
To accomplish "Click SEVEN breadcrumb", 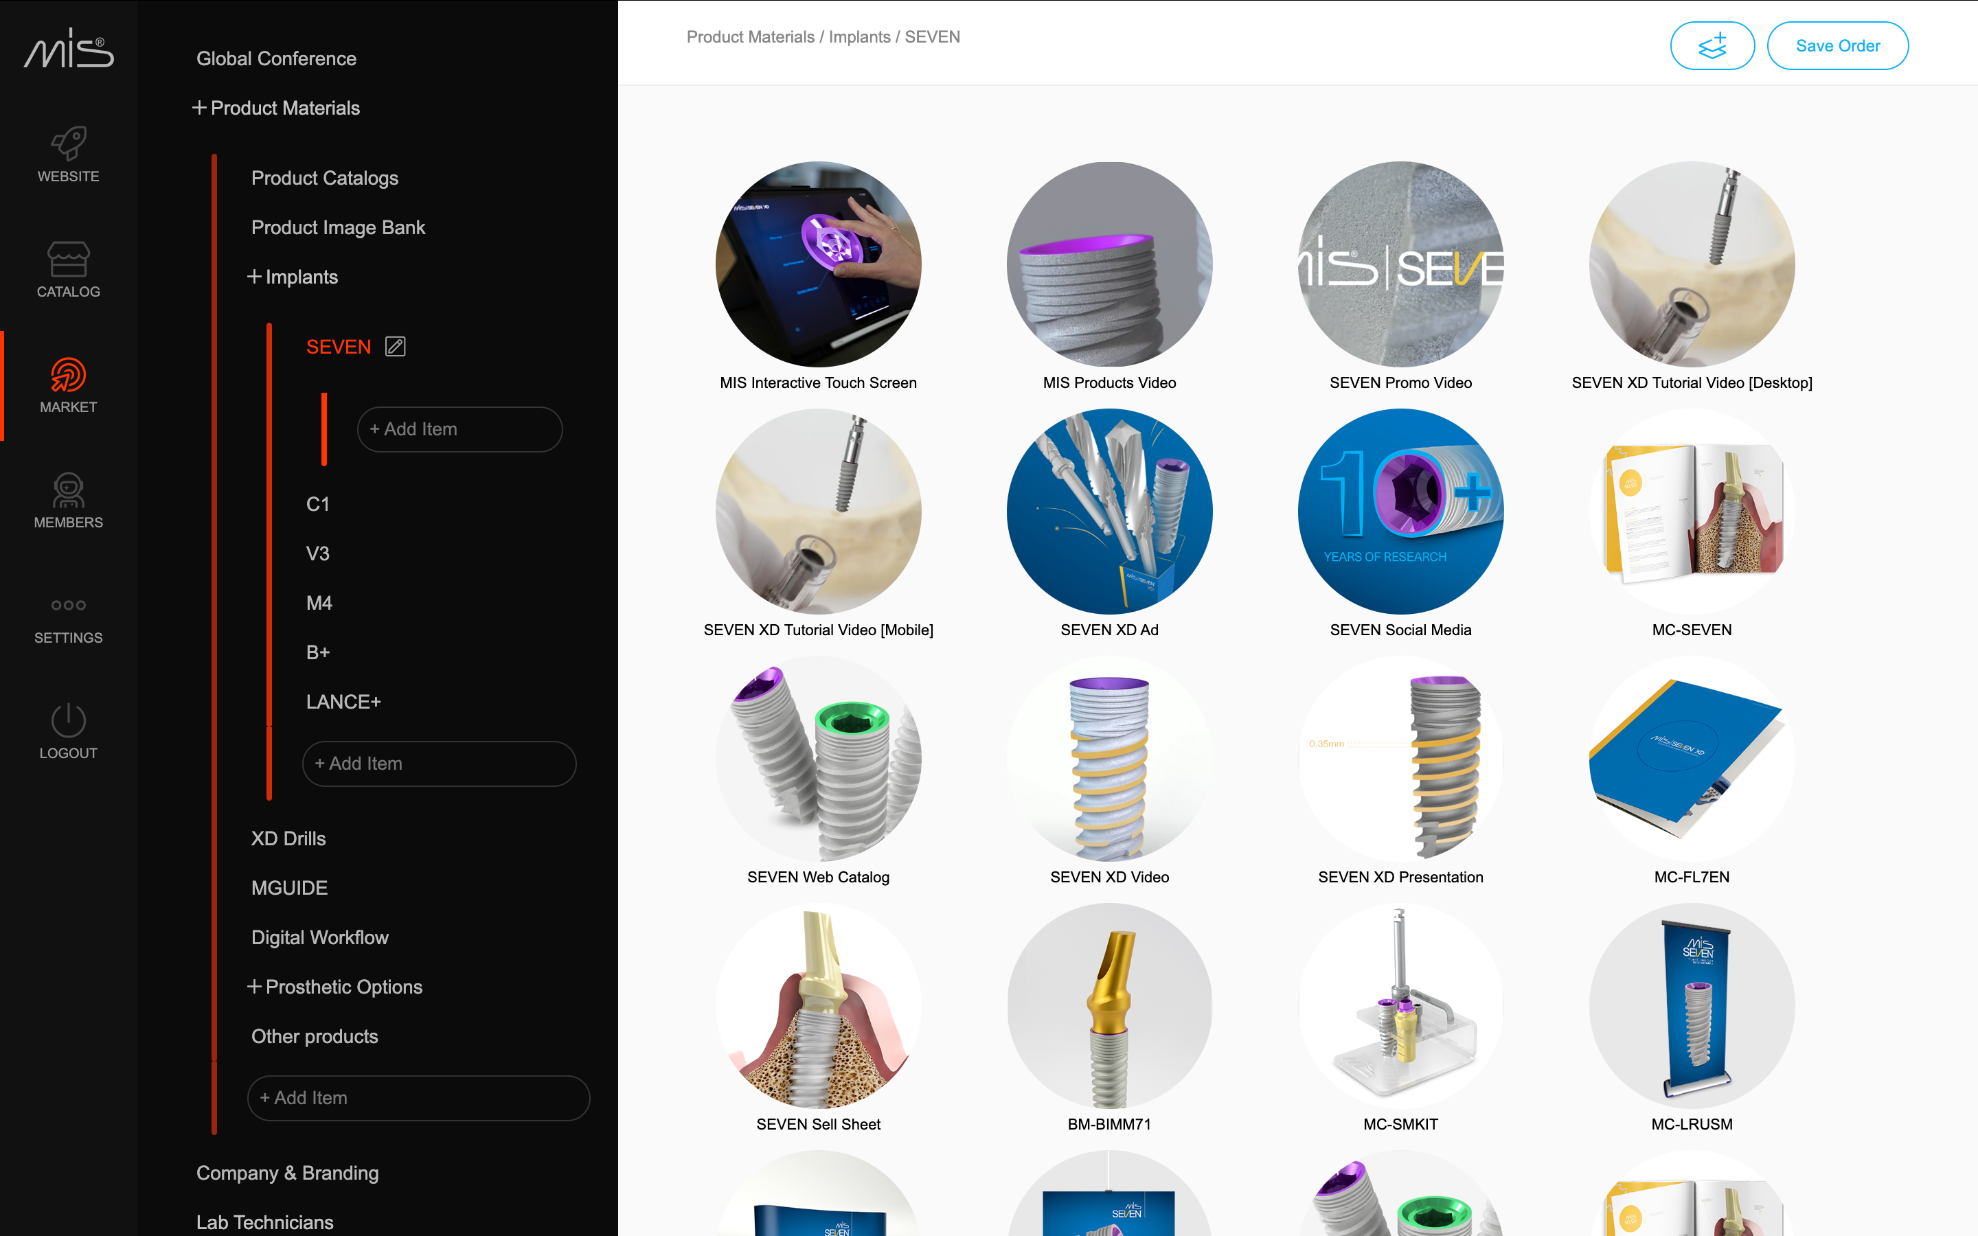I will tap(932, 37).
